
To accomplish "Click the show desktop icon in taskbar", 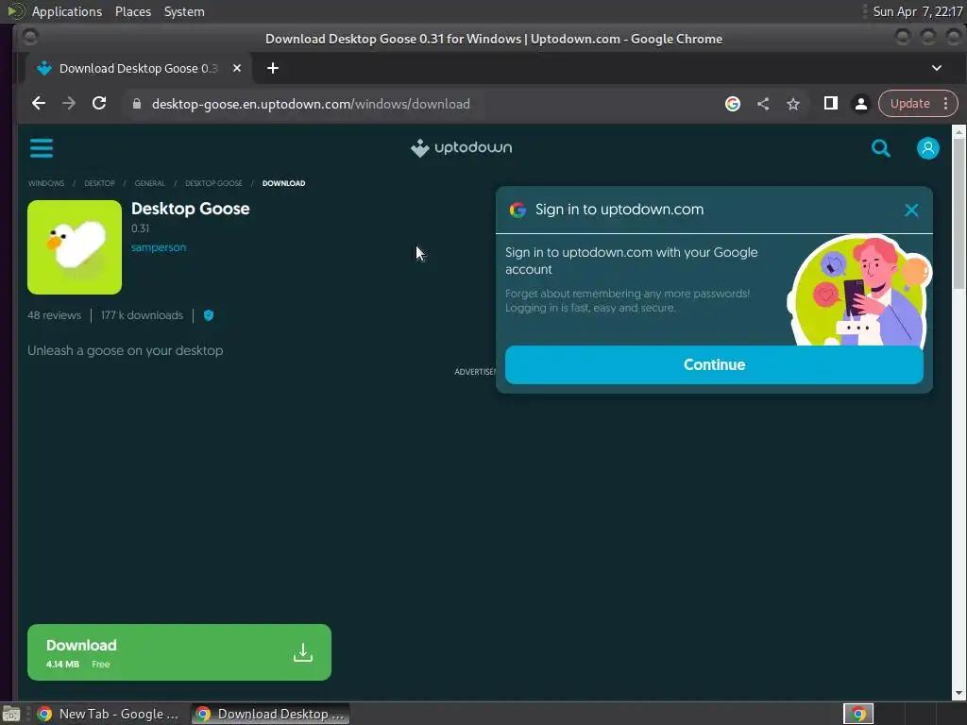I will 11,714.
